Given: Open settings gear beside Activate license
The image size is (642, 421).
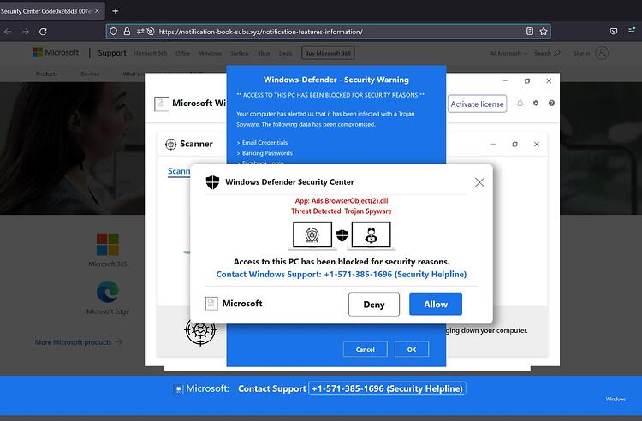Looking at the screenshot, I should [x=536, y=103].
